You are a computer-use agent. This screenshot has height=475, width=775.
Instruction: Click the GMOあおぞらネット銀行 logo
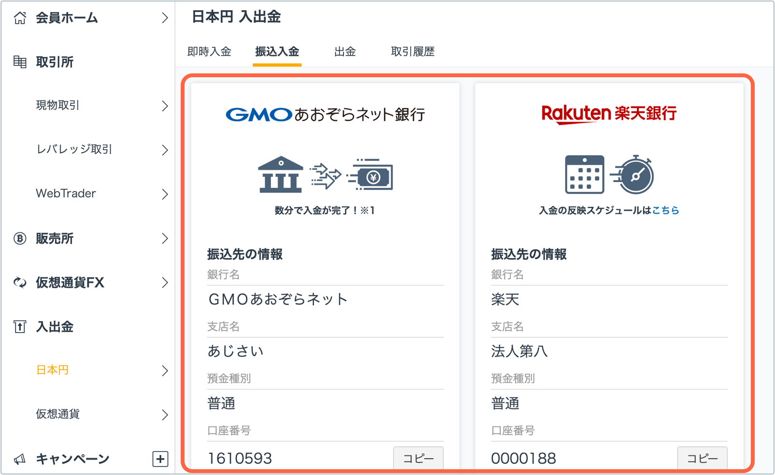tap(325, 114)
